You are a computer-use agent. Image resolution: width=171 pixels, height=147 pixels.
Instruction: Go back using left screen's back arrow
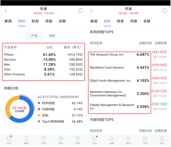pyautogui.click(x=6, y=11)
